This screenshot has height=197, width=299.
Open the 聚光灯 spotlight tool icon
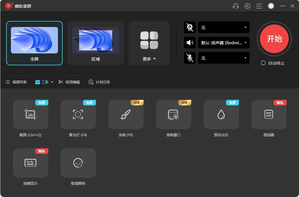[78, 114]
